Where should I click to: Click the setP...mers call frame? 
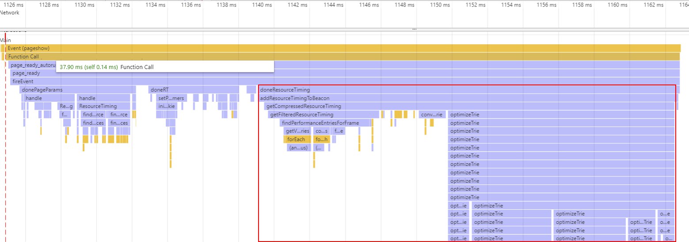pos(171,98)
